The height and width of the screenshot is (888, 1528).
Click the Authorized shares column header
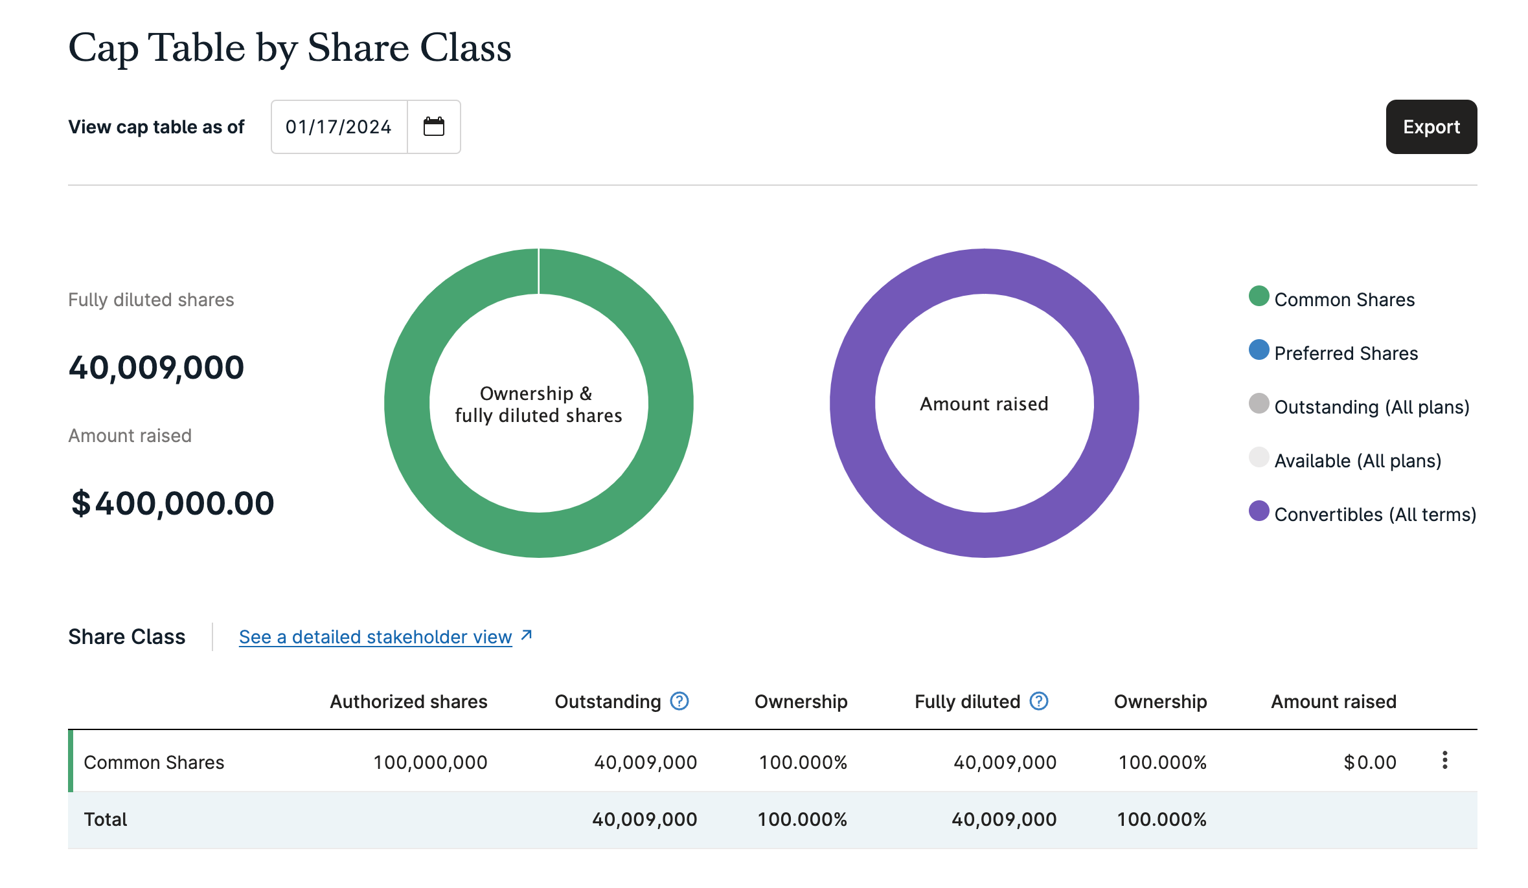(408, 702)
